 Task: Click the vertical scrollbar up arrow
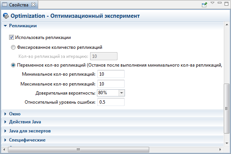click(227, 25)
